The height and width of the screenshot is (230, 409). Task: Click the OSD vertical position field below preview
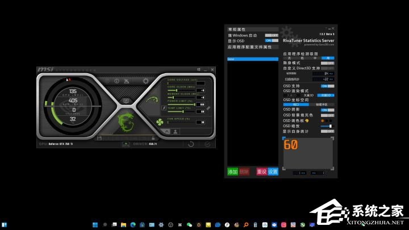(x=318, y=173)
